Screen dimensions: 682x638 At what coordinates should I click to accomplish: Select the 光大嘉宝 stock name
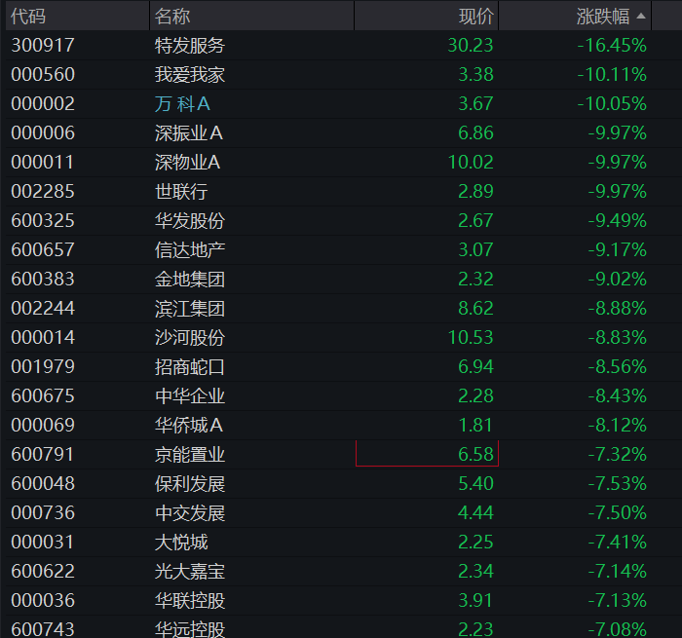click(x=190, y=571)
